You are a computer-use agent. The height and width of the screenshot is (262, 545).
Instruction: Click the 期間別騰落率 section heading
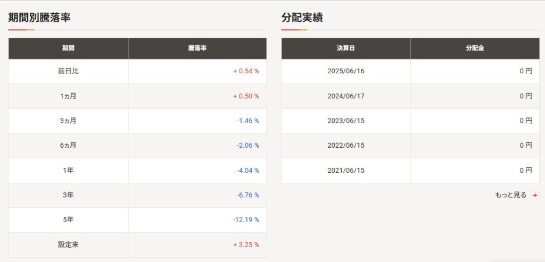pyautogui.click(x=39, y=18)
